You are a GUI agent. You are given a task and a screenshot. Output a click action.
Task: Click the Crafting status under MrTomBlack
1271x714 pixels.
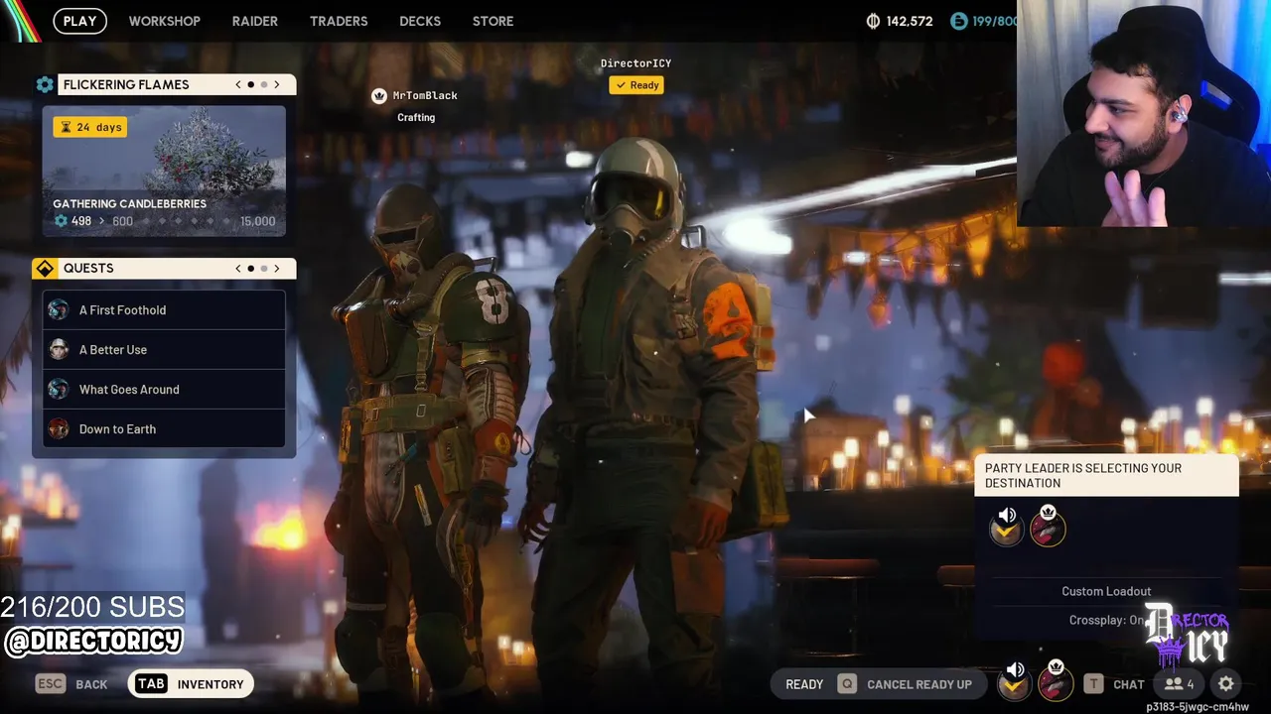(416, 117)
